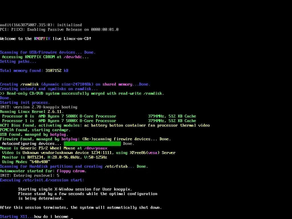Image resolution: width=292 pixels, height=219 pixels.
Task: Select the text 'Welcome to the KNOPPIX live Linux-on-CD!'
Action: pos(45,39)
